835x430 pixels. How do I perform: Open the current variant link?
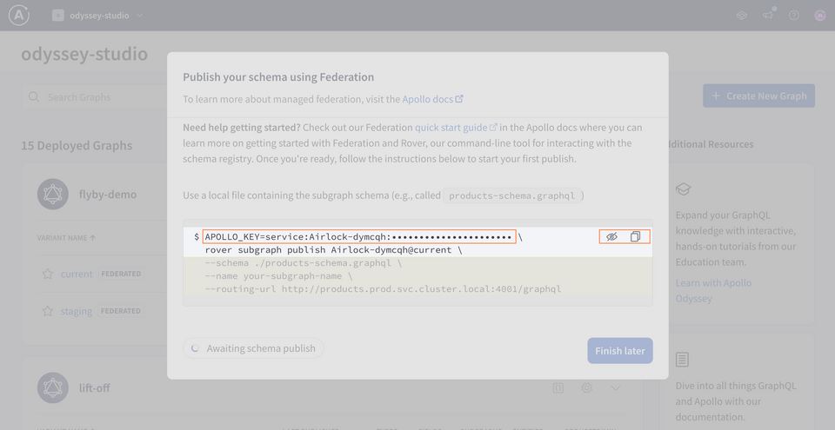pyautogui.click(x=77, y=275)
